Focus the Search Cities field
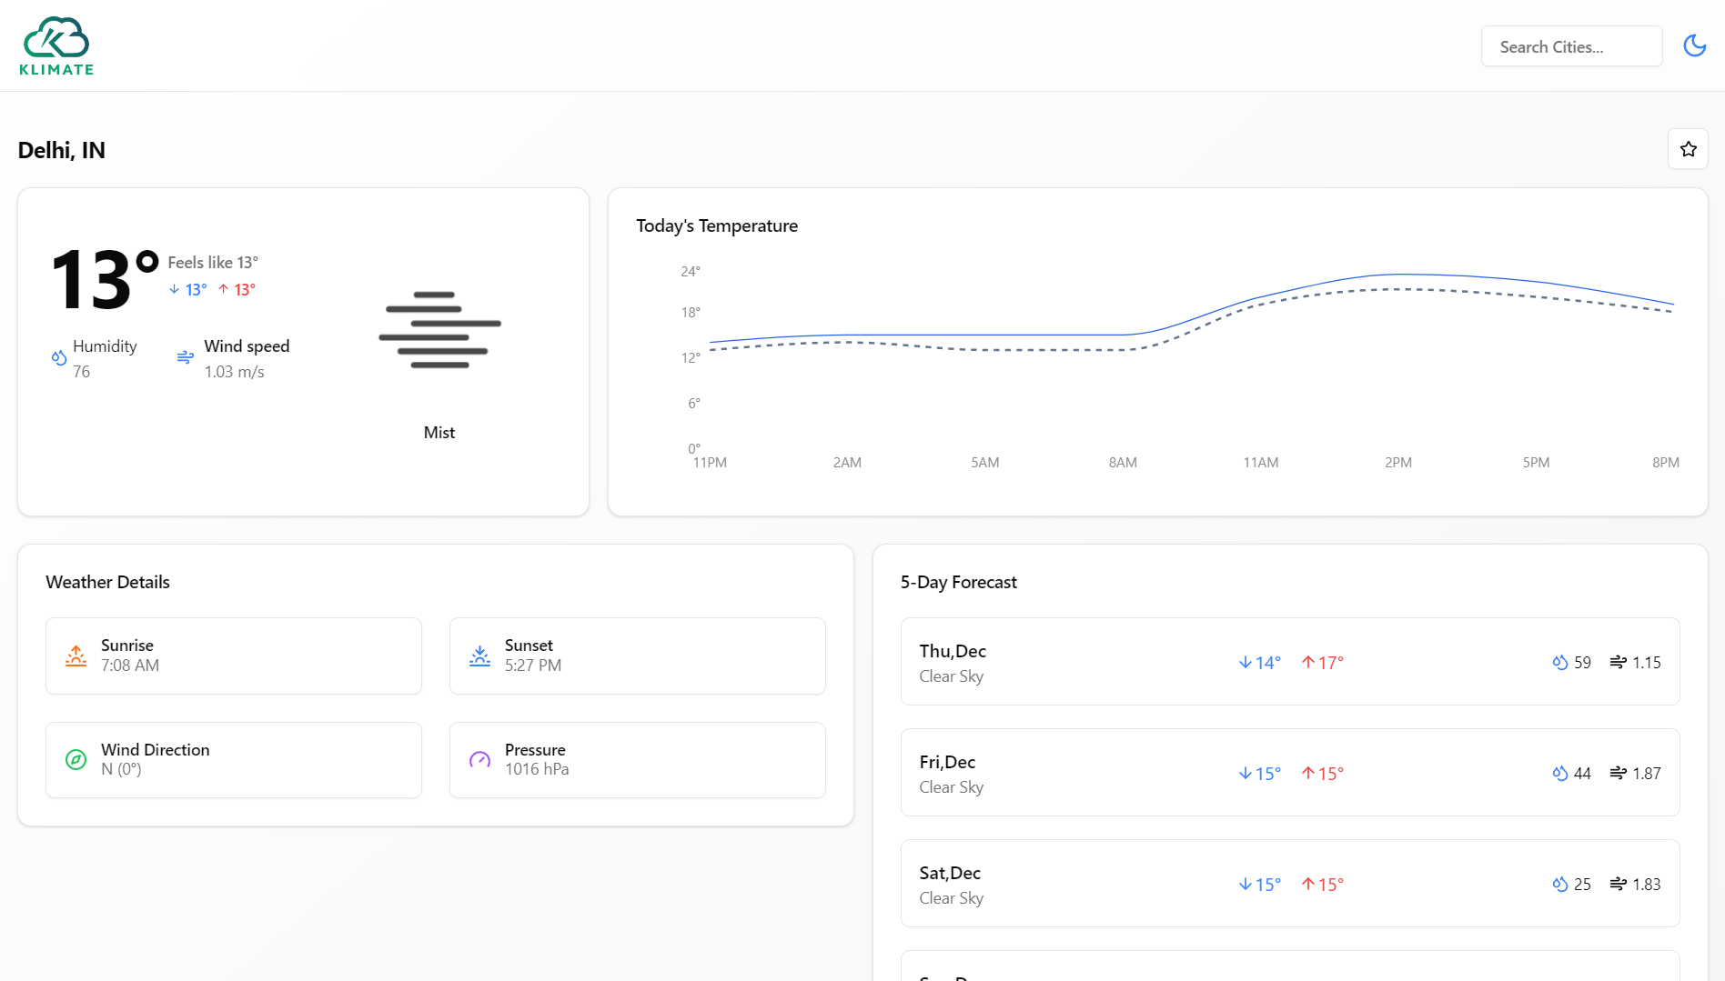The image size is (1725, 981). 1571,46
